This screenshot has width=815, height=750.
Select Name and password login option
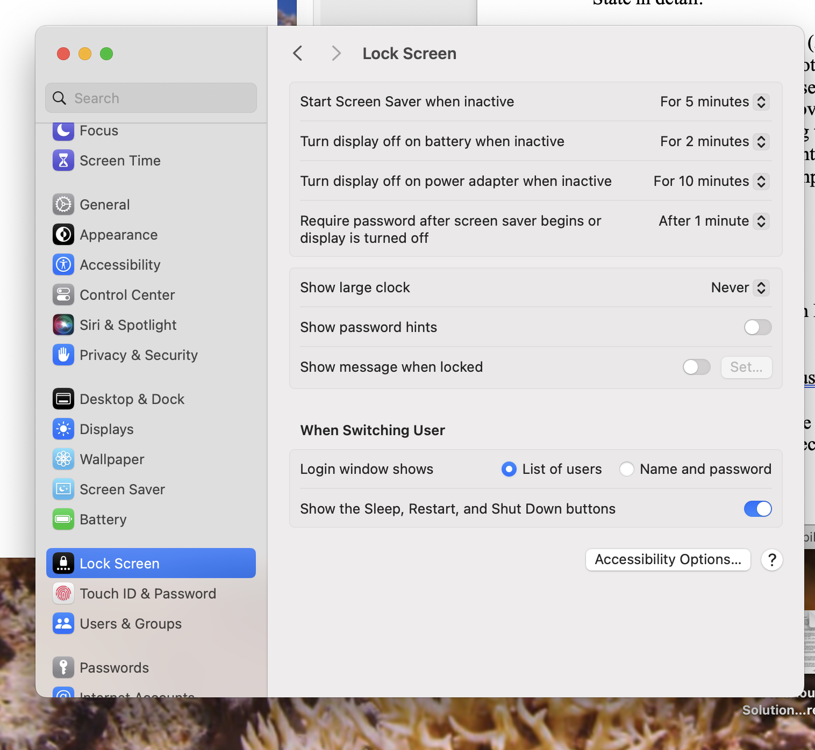click(x=626, y=469)
